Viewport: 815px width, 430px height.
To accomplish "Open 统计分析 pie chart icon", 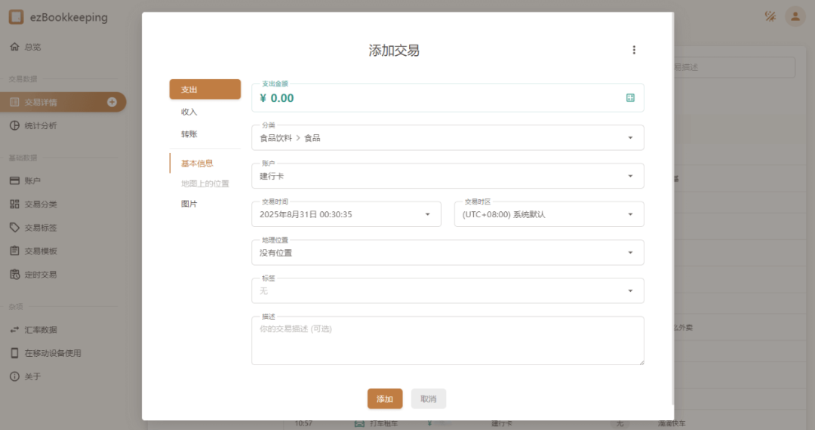I will (x=14, y=126).
